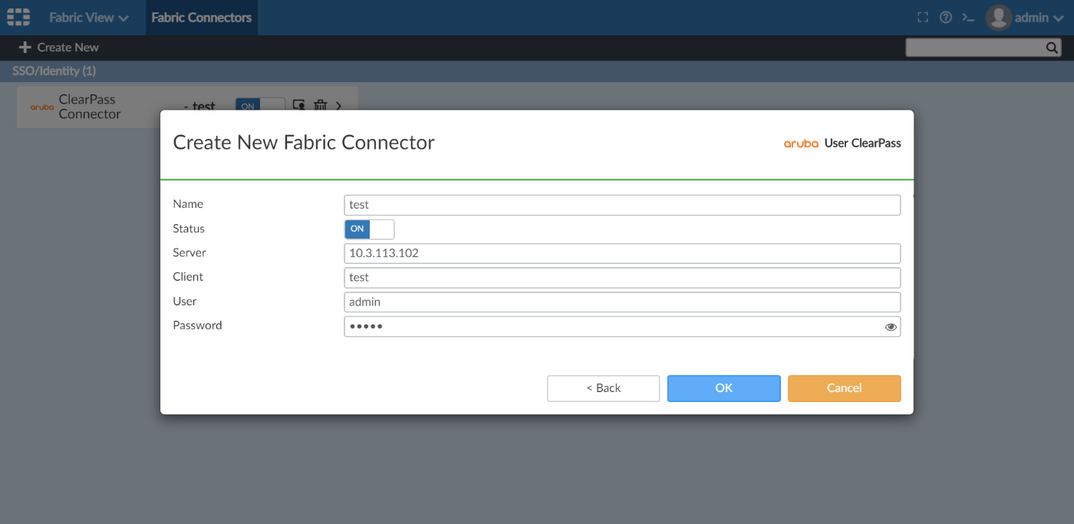The width and height of the screenshot is (1074, 524).
Task: Go back with the Back button
Action: point(603,388)
